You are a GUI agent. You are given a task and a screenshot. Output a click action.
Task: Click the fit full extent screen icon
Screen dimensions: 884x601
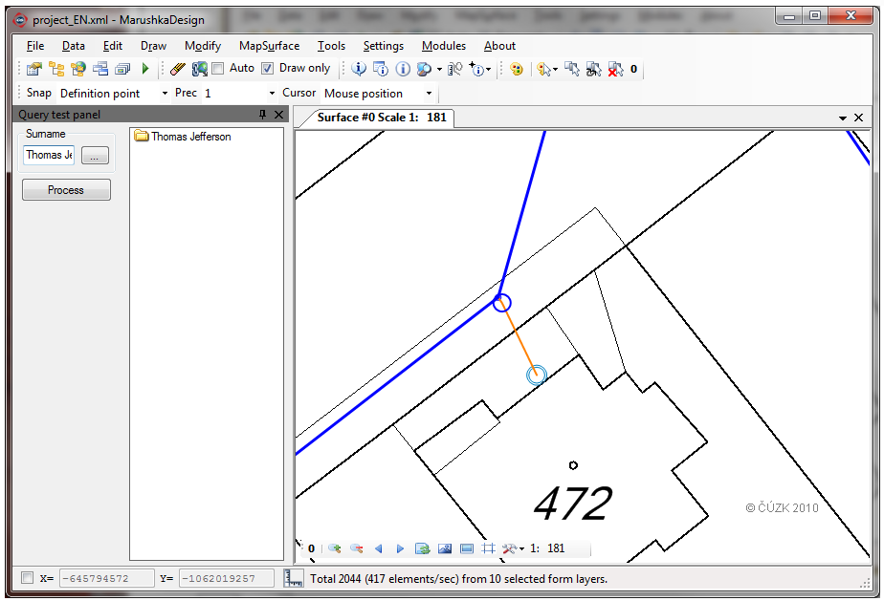coord(466,548)
